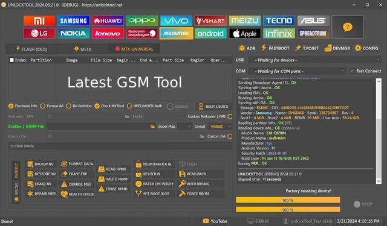Toggle the Format All option
Viewport: 387px width, 226px height.
coord(51,106)
